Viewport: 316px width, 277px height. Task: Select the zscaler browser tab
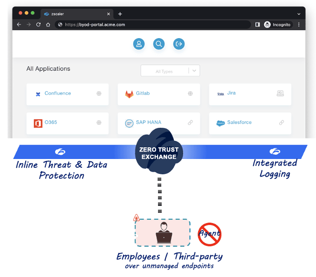click(x=75, y=14)
